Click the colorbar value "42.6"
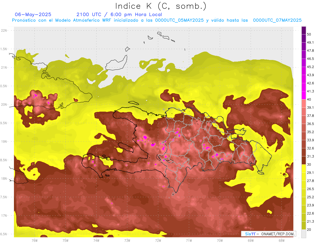The width and height of the screenshot is (316, 244). (x=310, y=83)
